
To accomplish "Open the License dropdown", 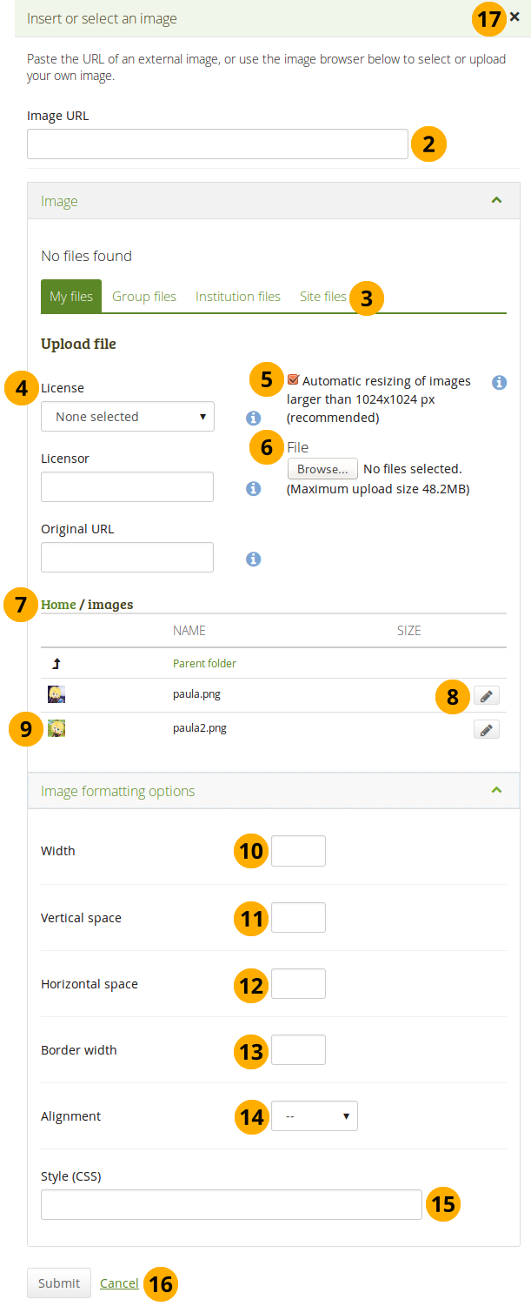I will click(127, 417).
